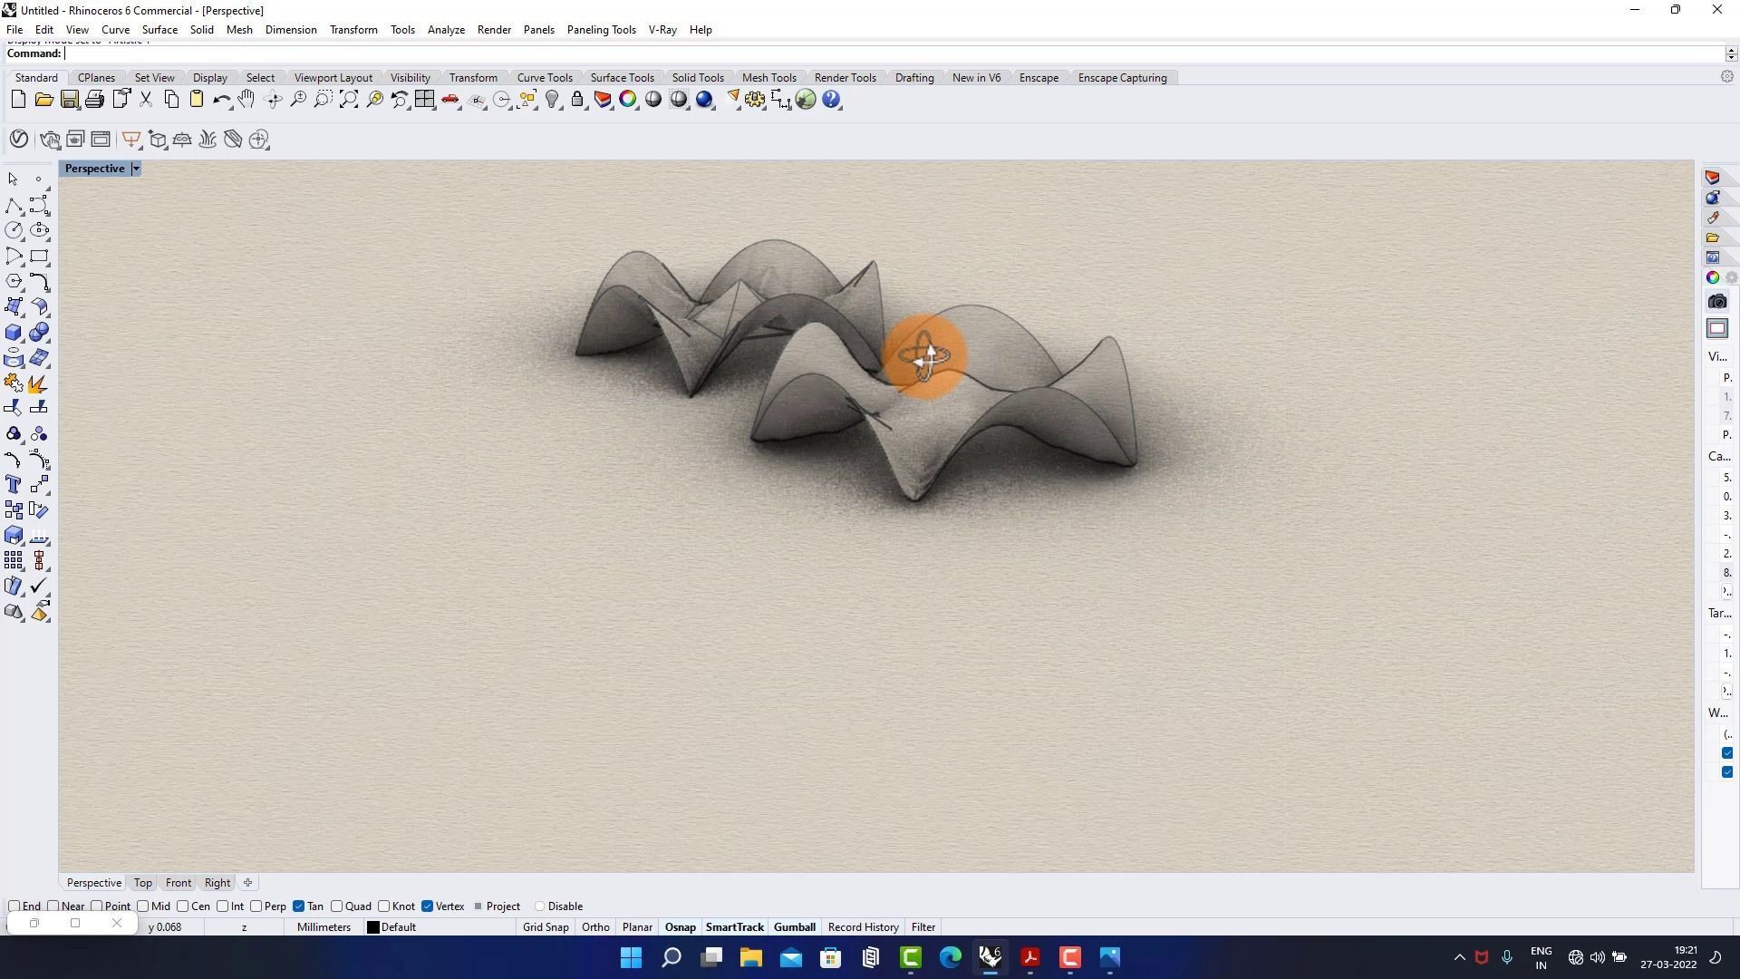Enable the End object snap
The width and height of the screenshot is (1740, 979).
pos(14,906)
